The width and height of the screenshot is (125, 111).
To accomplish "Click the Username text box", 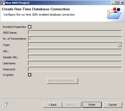I will [x=75, y=63].
